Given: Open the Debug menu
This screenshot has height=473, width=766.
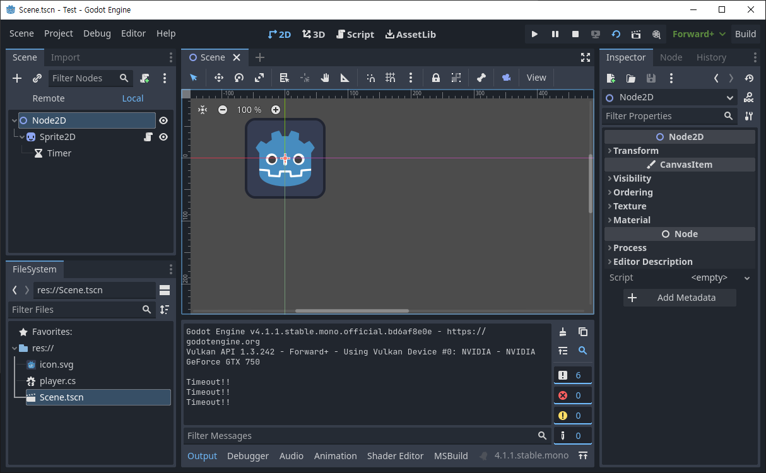Looking at the screenshot, I should pos(97,33).
